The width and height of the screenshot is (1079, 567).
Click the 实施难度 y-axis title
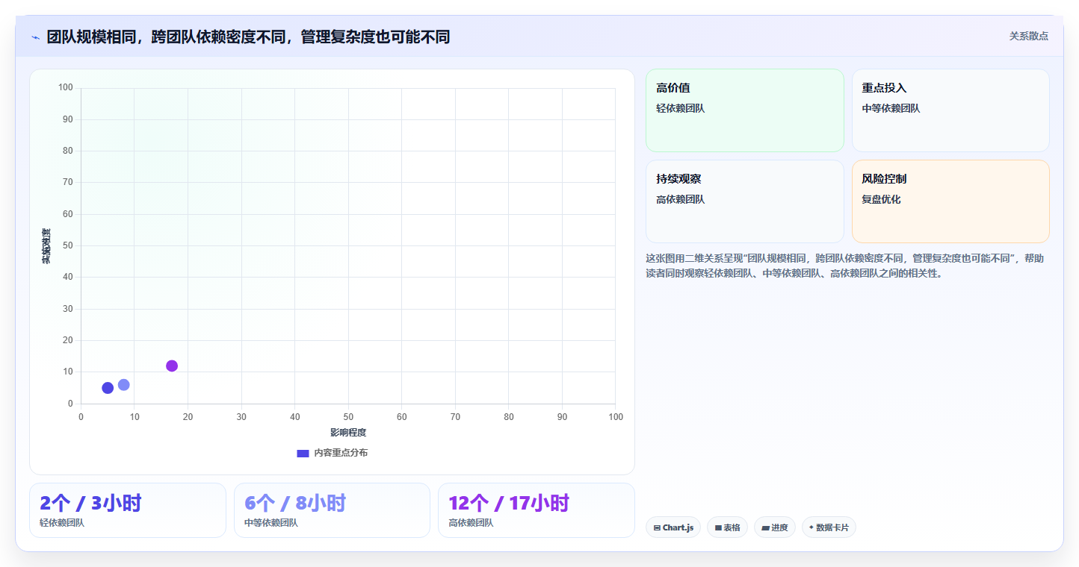pyautogui.click(x=46, y=246)
